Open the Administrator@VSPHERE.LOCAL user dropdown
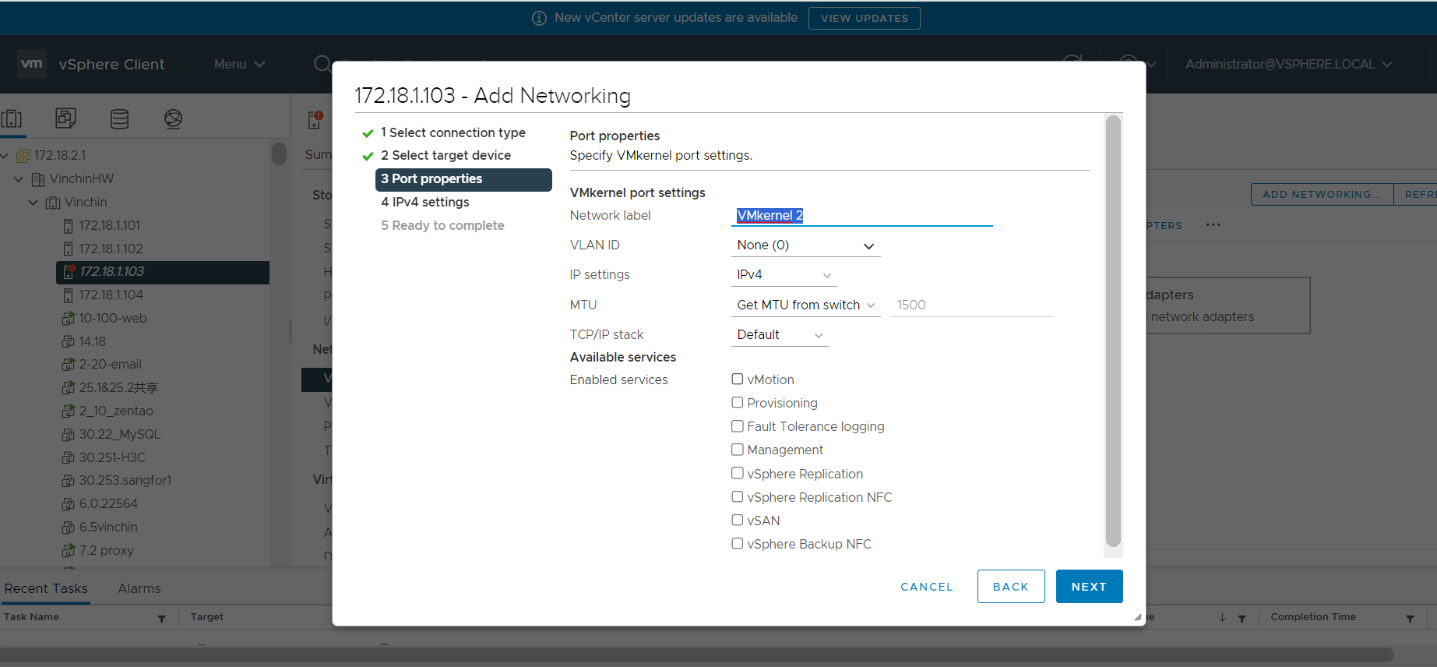The image size is (1437, 667). [x=1288, y=64]
